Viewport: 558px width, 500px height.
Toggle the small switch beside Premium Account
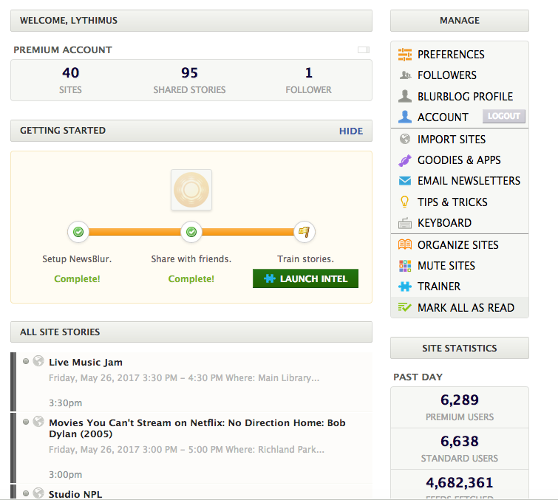click(x=364, y=49)
